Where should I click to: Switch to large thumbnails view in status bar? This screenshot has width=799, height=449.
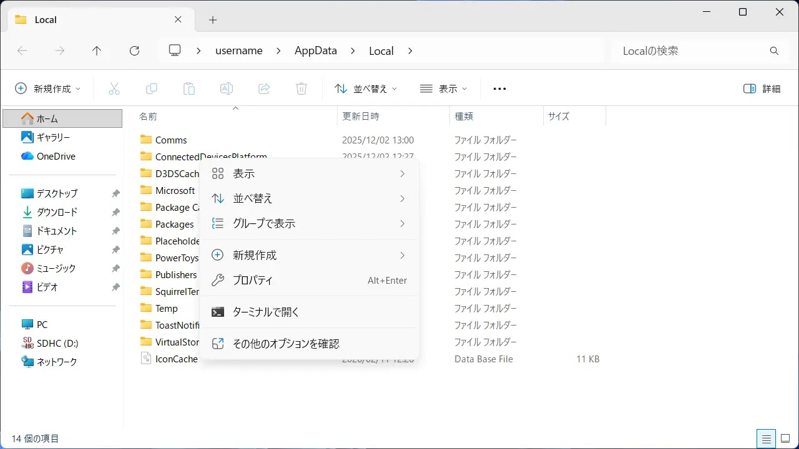pyautogui.click(x=785, y=438)
